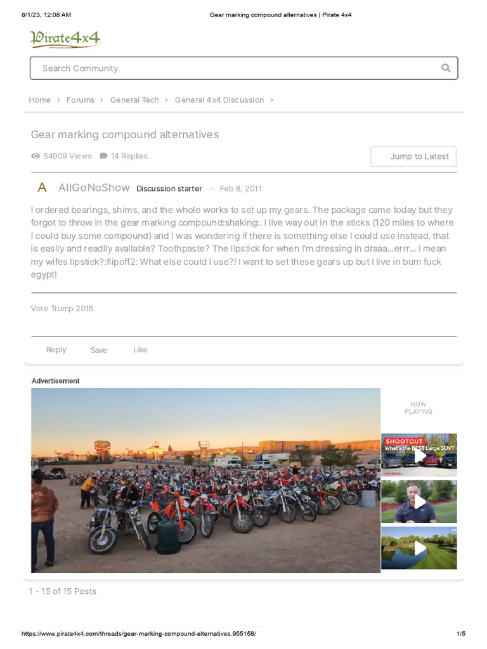
Task: Click the chevron after Home breadcrumb
Action: (58, 100)
